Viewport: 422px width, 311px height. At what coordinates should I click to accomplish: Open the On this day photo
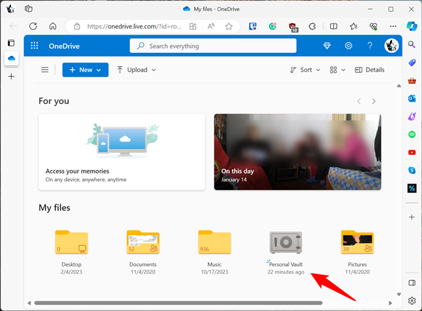click(298, 152)
